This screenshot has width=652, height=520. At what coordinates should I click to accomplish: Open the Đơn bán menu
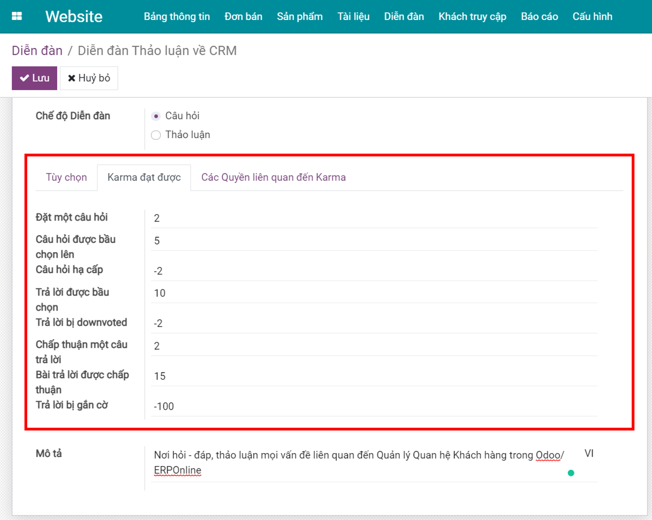243,17
